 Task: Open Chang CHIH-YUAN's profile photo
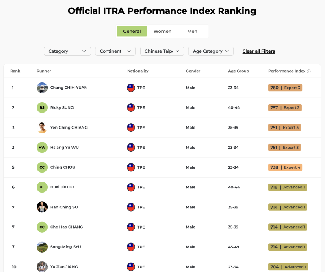[x=42, y=88]
